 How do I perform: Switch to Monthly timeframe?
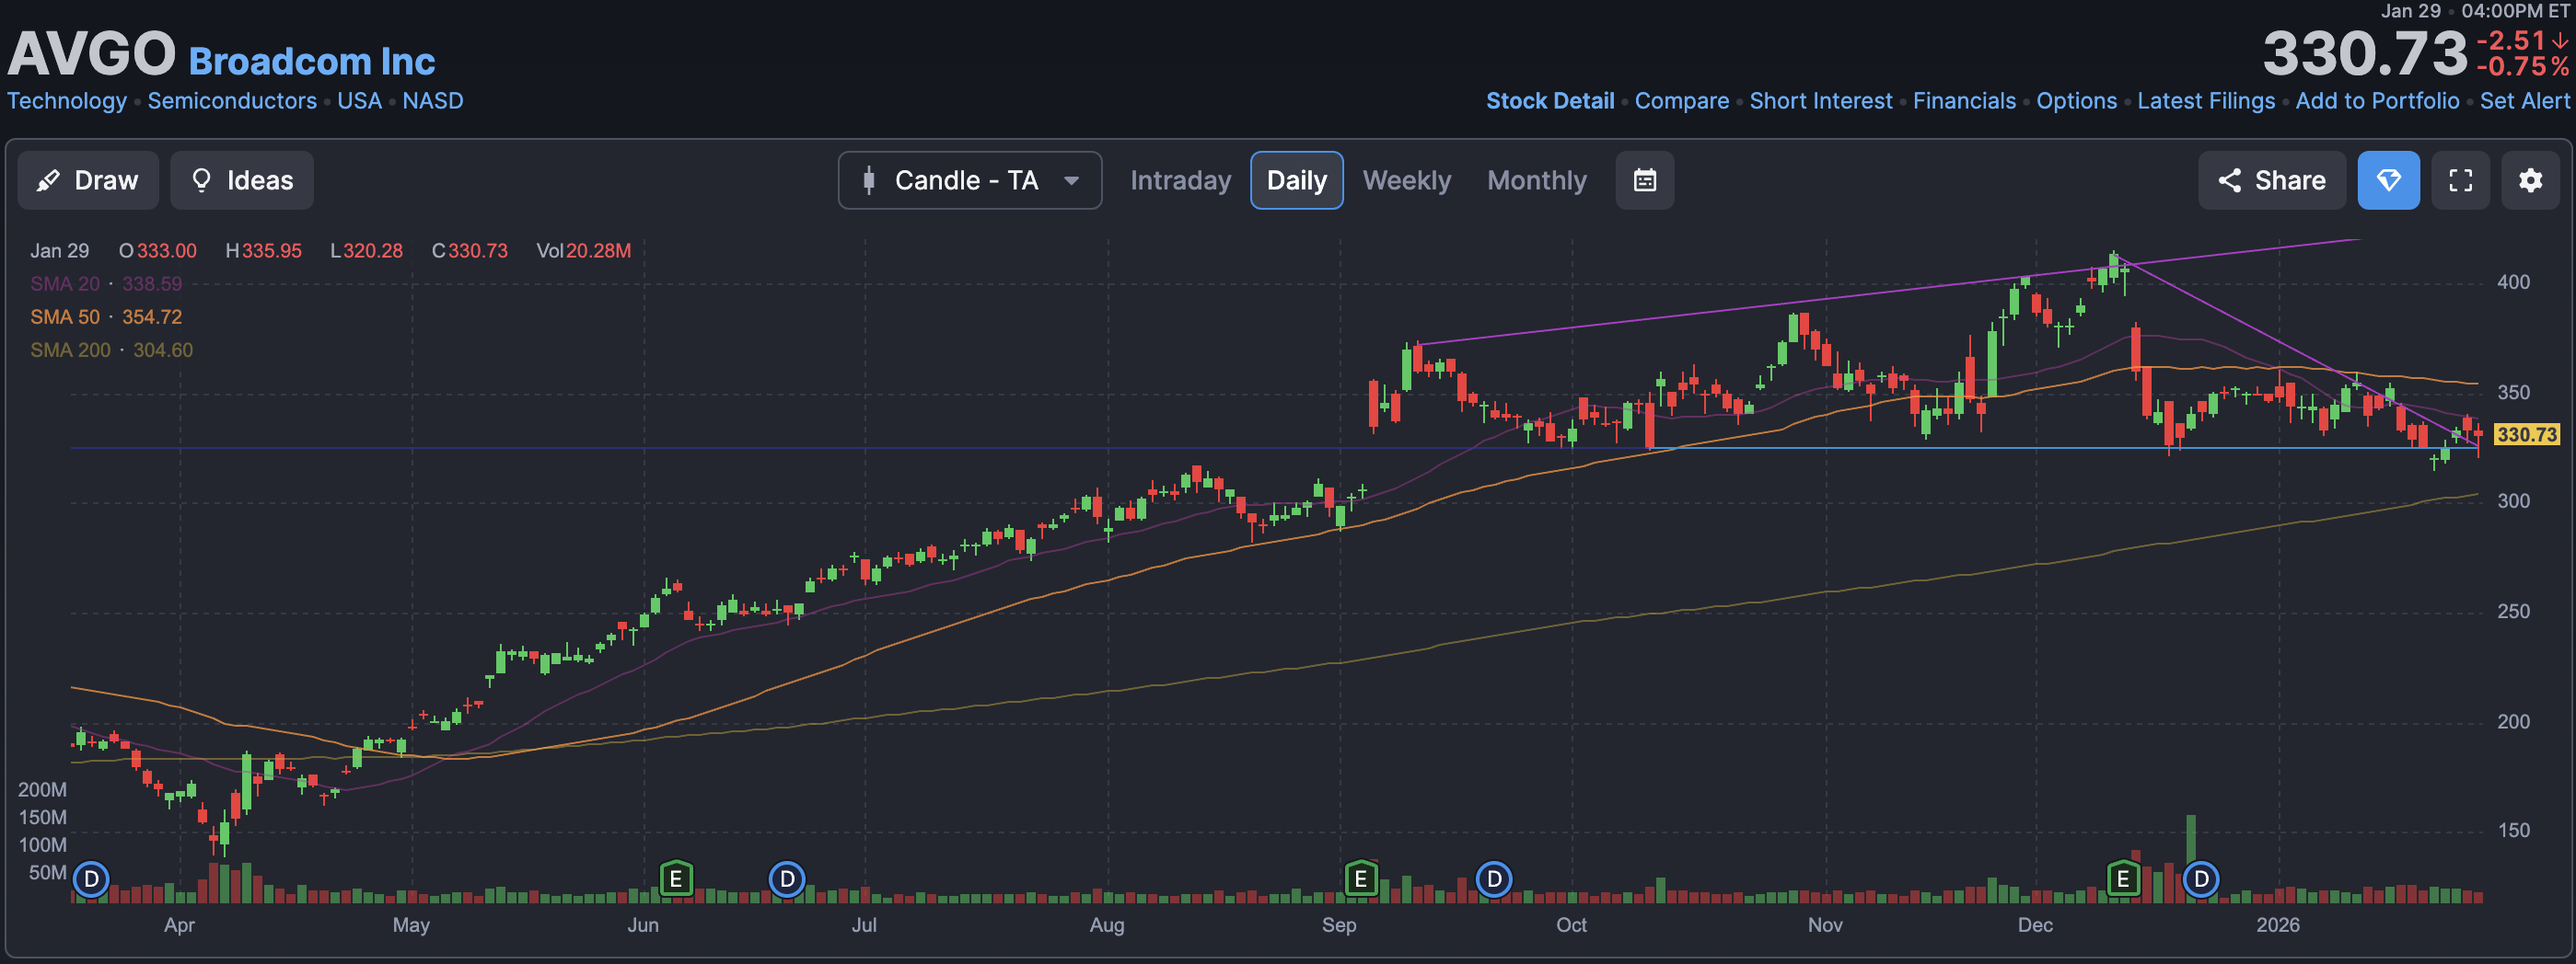click(x=1537, y=179)
